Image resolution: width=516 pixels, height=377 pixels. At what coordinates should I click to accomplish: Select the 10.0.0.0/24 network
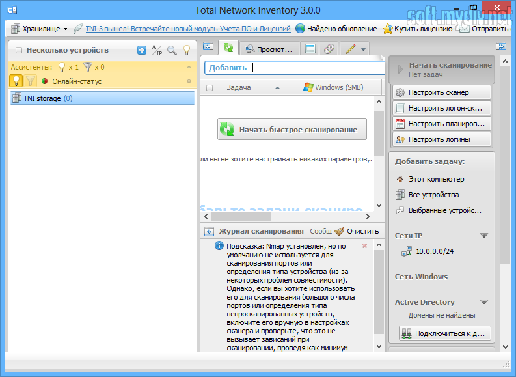[x=428, y=251]
